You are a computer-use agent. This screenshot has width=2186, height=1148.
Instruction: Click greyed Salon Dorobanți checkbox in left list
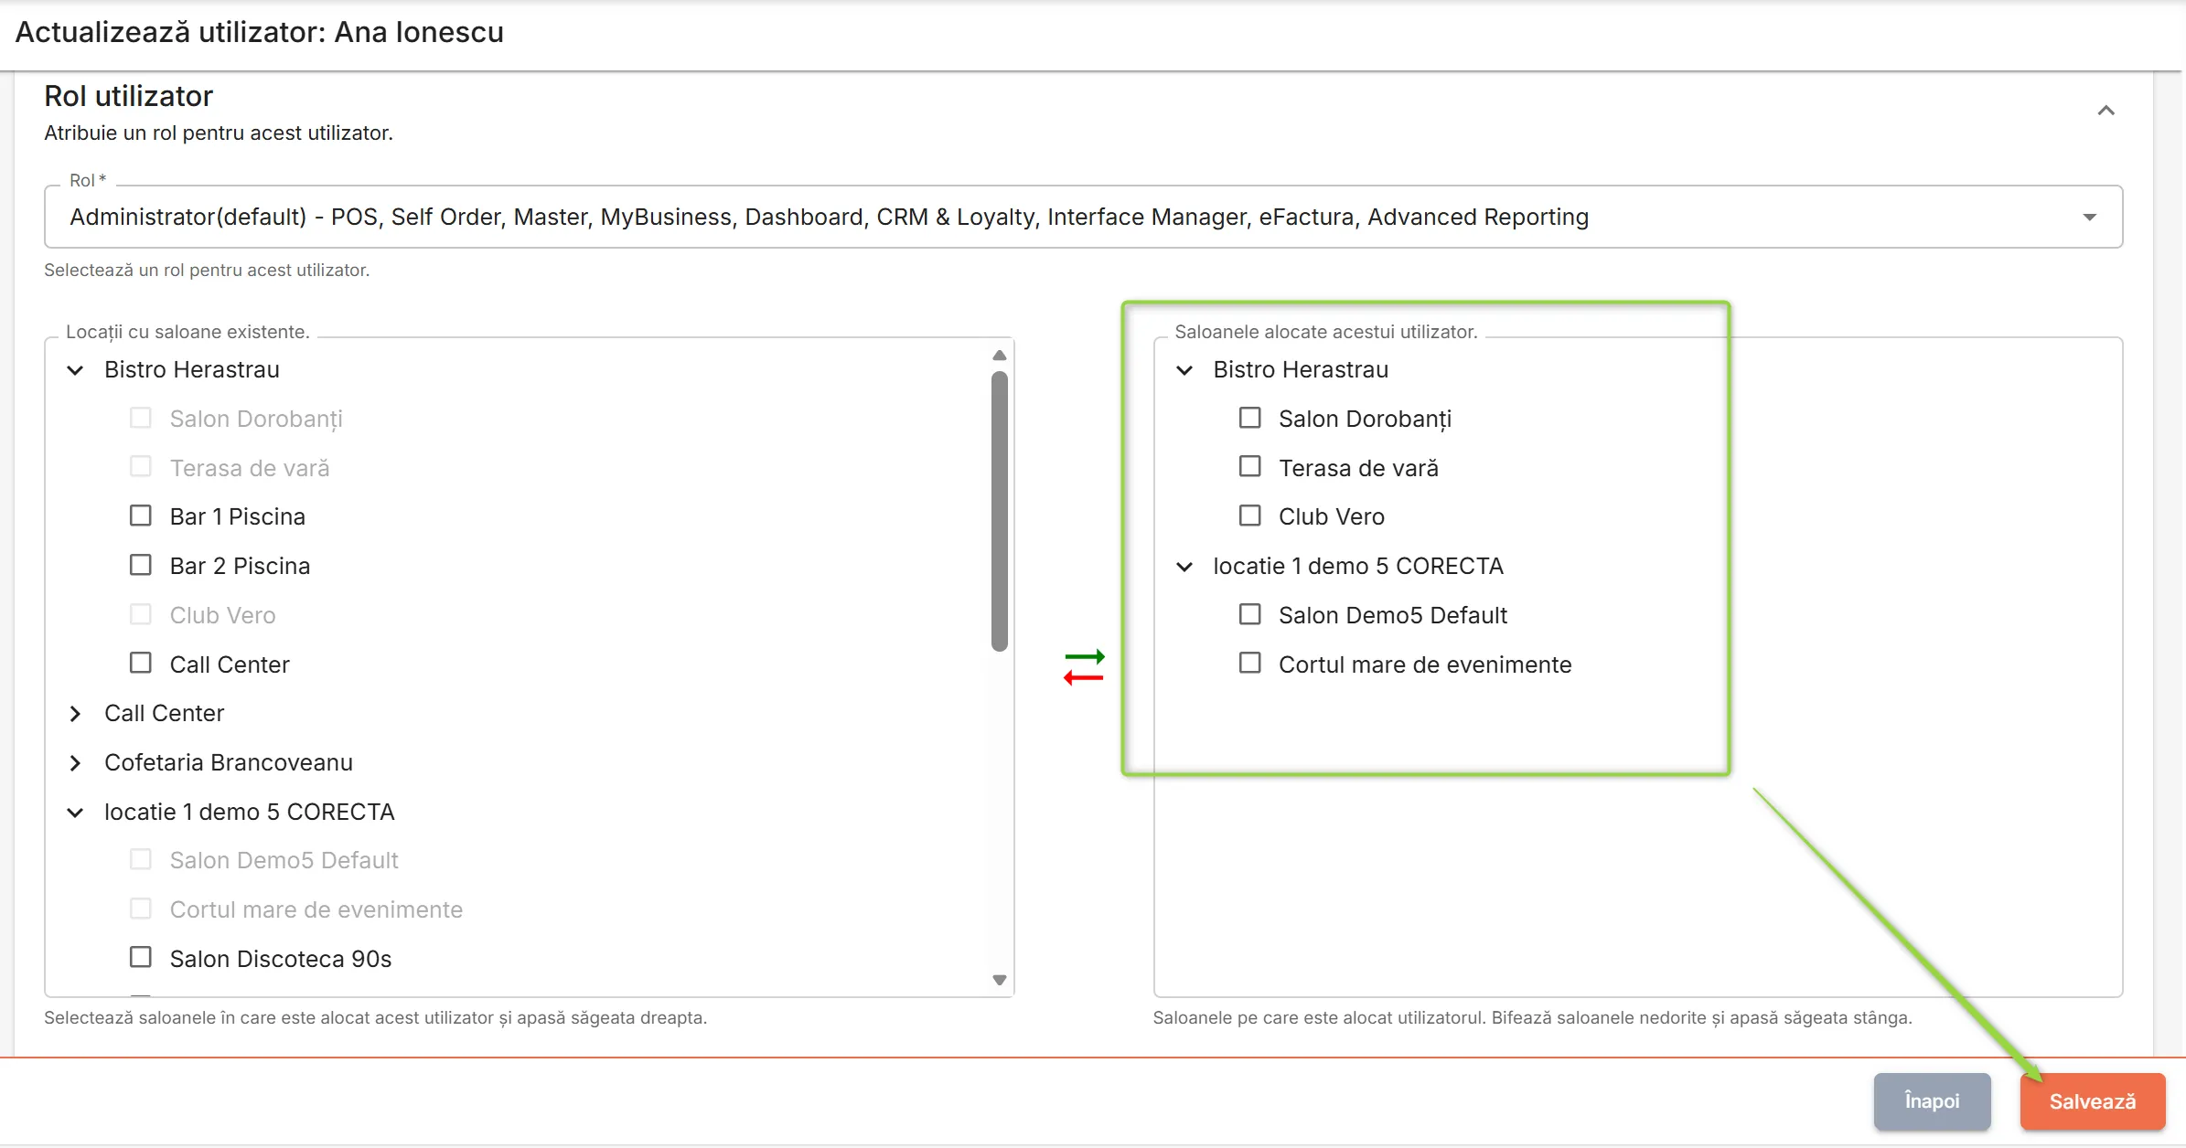[141, 418]
